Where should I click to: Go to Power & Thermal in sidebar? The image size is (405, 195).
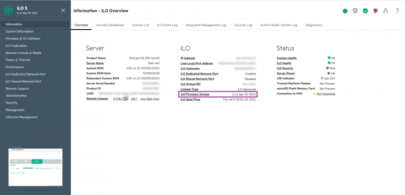pos(18,60)
